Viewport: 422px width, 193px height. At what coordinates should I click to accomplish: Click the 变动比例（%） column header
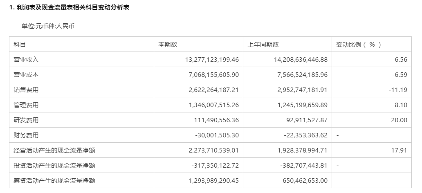click(x=358, y=45)
